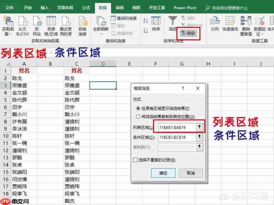Select row 10 header

click(x=5, y=136)
